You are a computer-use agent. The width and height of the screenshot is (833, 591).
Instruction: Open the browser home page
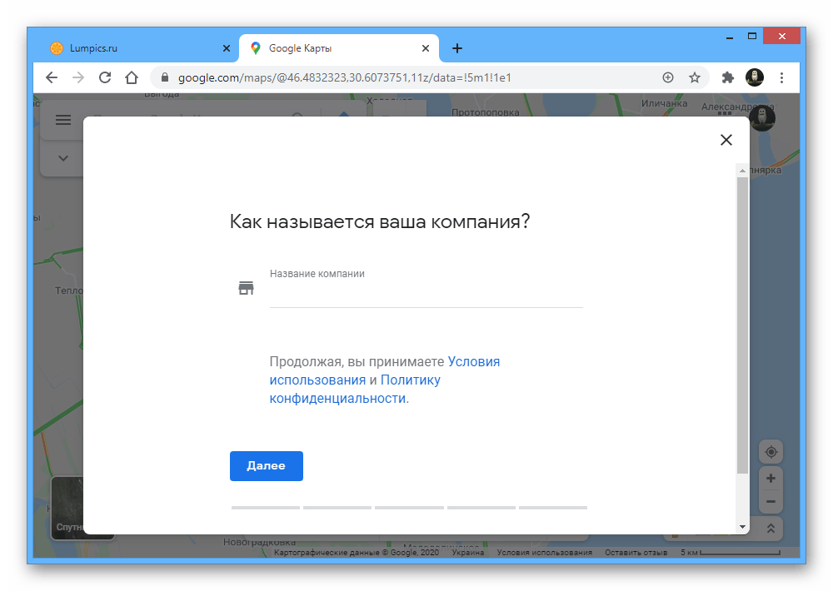pyautogui.click(x=132, y=77)
